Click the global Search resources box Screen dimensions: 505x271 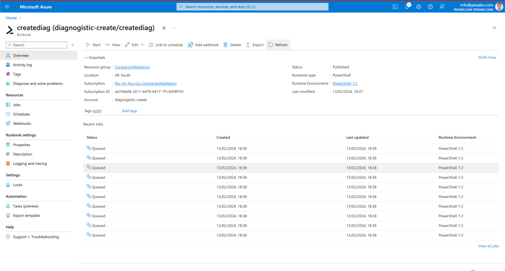click(252, 7)
